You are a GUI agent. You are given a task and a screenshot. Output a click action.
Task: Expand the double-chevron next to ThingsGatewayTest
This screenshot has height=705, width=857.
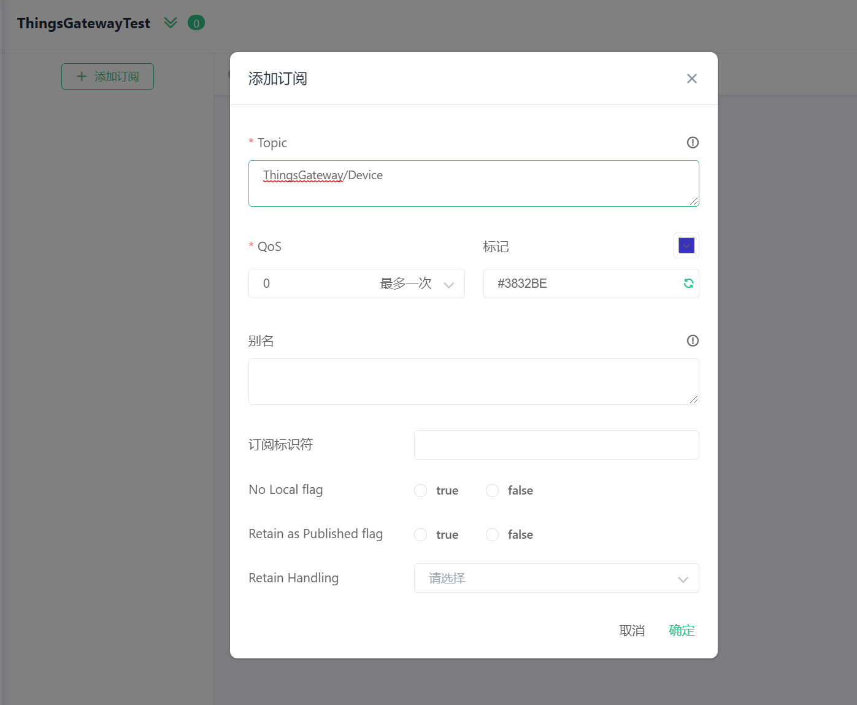(x=171, y=23)
